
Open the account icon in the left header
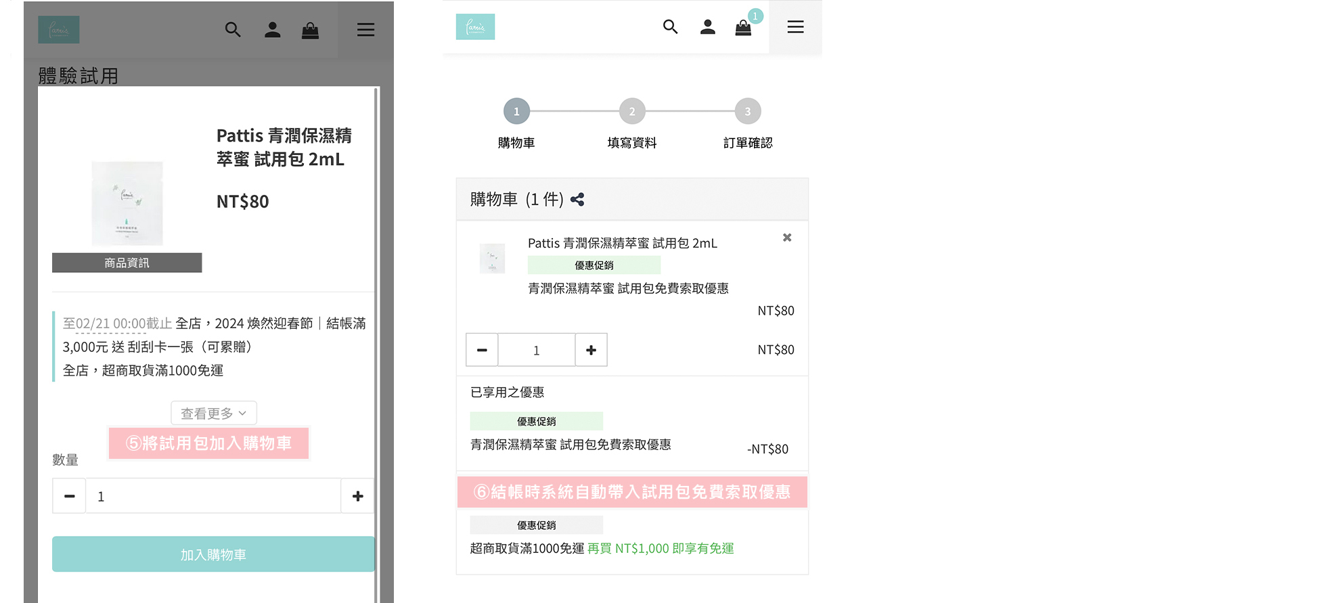pos(272,30)
